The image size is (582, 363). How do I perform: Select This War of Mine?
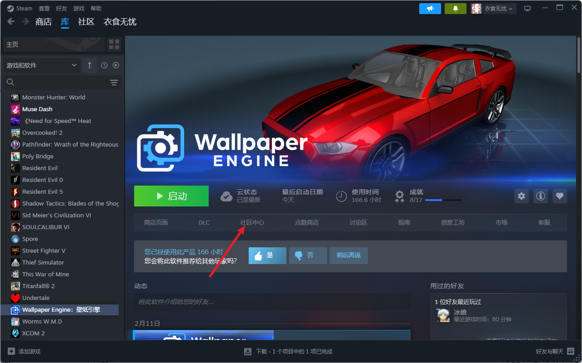tap(45, 274)
